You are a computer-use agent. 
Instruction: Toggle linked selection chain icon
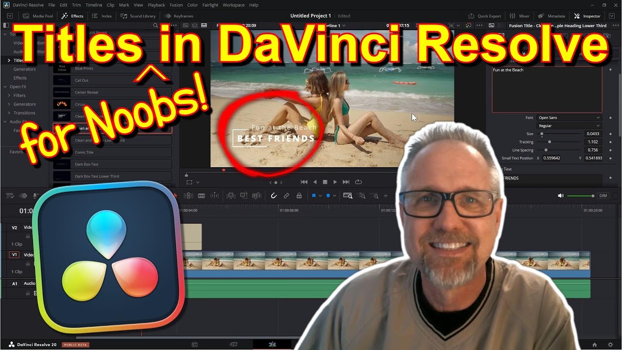(286, 196)
